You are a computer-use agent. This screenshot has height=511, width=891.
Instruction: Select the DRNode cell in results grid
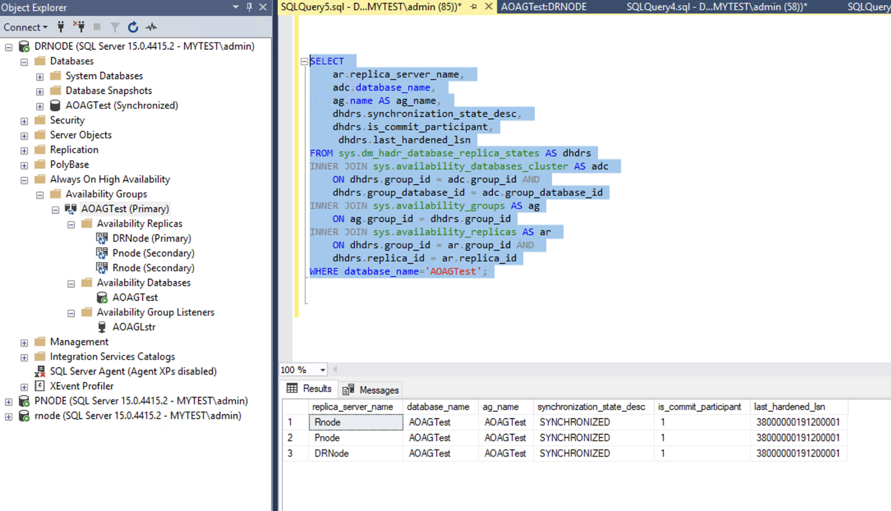coord(332,453)
